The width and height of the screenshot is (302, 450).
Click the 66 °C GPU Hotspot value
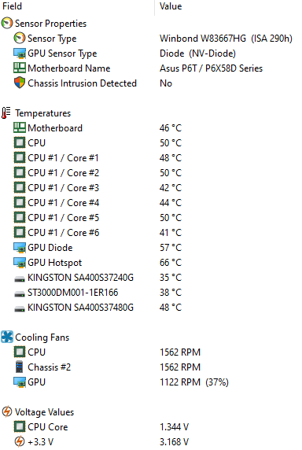pyautogui.click(x=171, y=262)
